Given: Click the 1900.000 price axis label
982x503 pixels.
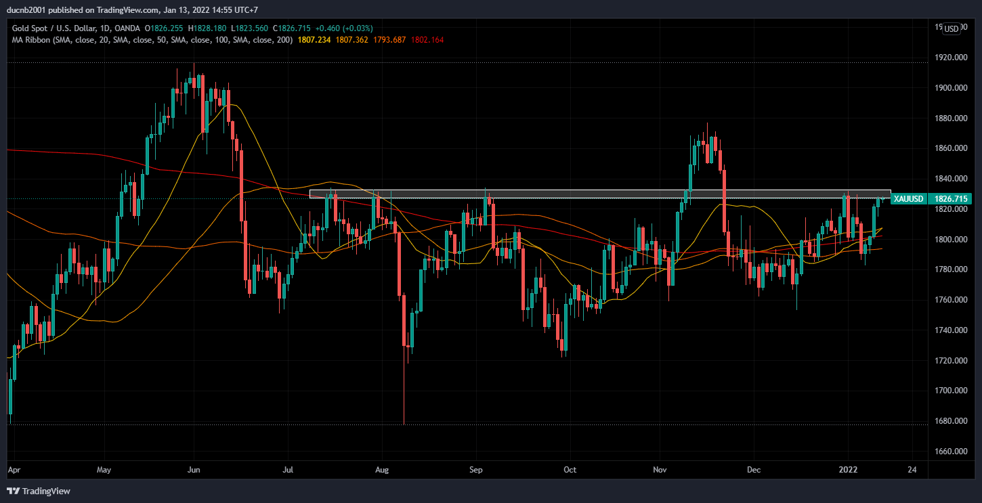Looking at the screenshot, I should click(x=950, y=88).
